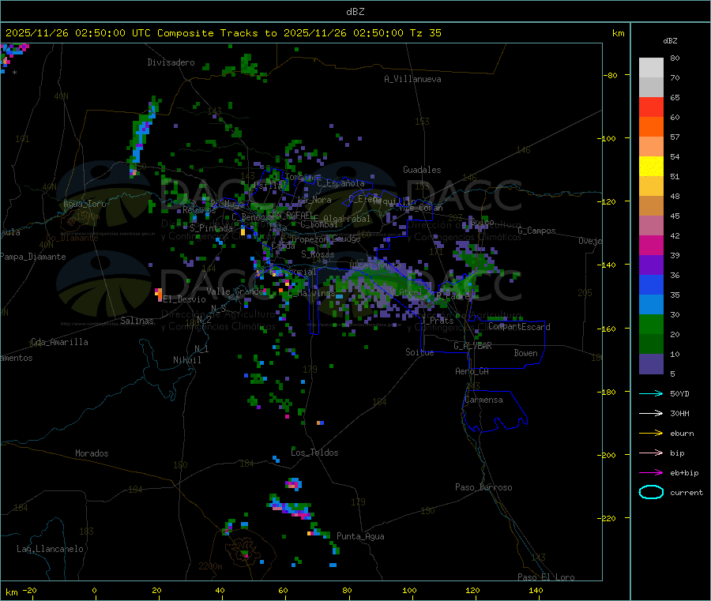Image resolution: width=711 pixels, height=601 pixels.
Task: Click the C_Española map label
Action: [340, 183]
